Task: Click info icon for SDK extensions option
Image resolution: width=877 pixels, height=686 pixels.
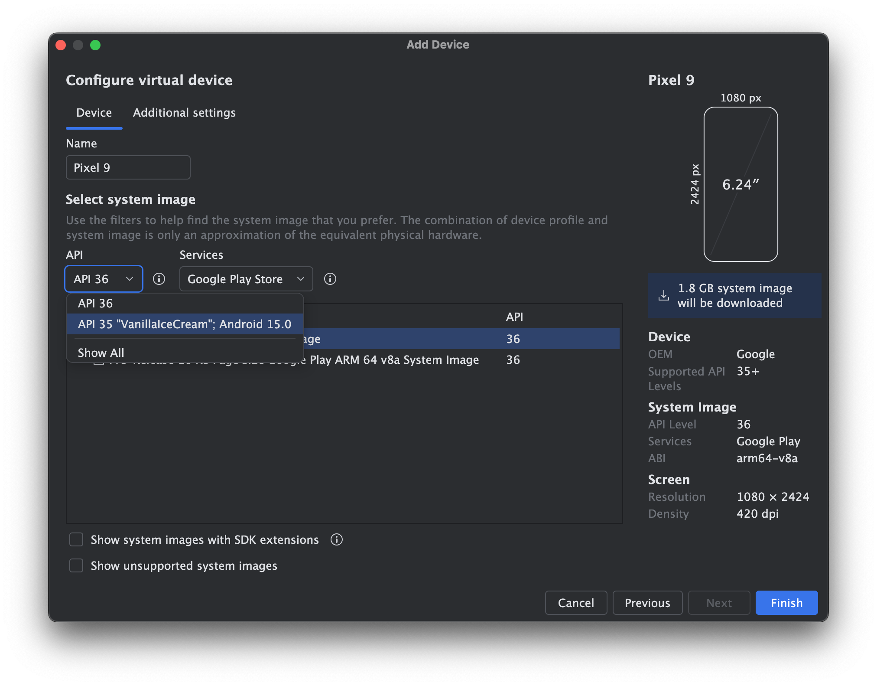Action: coord(337,539)
